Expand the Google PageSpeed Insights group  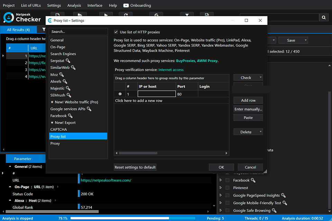pos(220,195)
